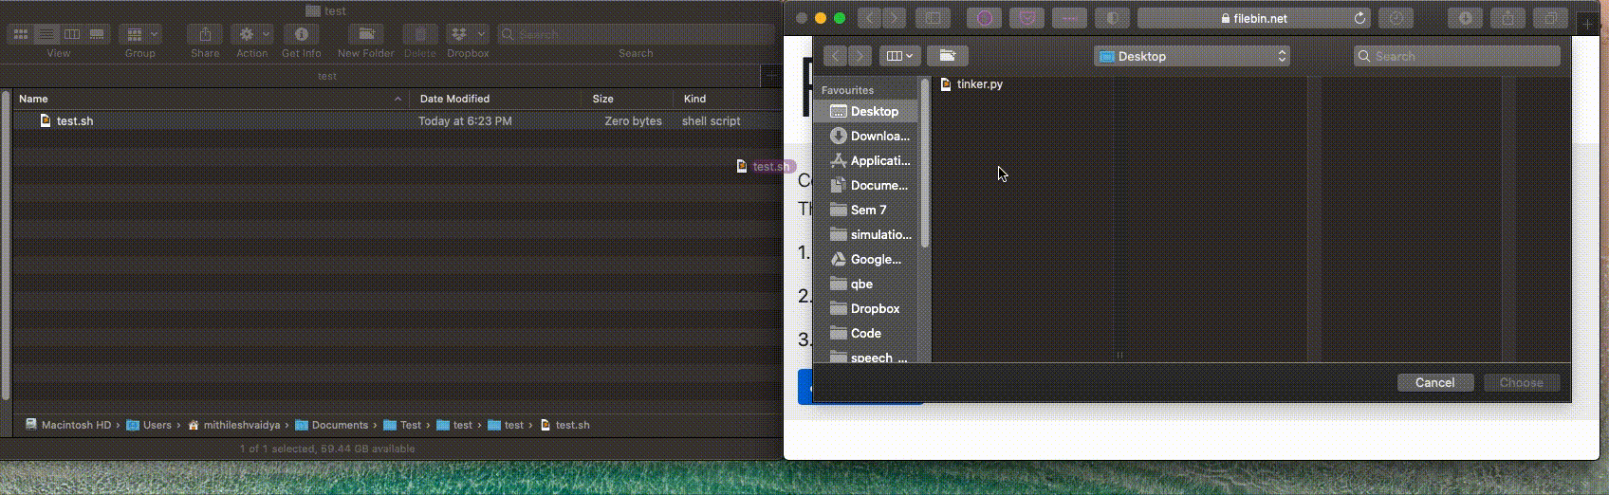Open the Action gear menu
Image resolution: width=1609 pixels, height=495 pixels.
coord(251,34)
